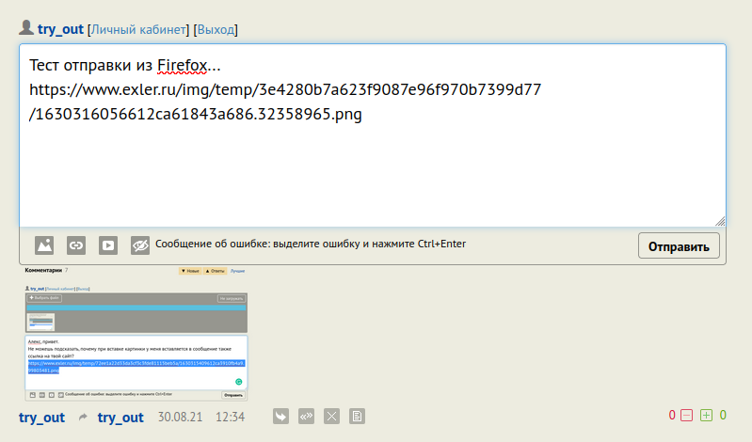Screen dimensions: 752x442
Task: Click the X delete icon under comment
Action: coord(331,416)
